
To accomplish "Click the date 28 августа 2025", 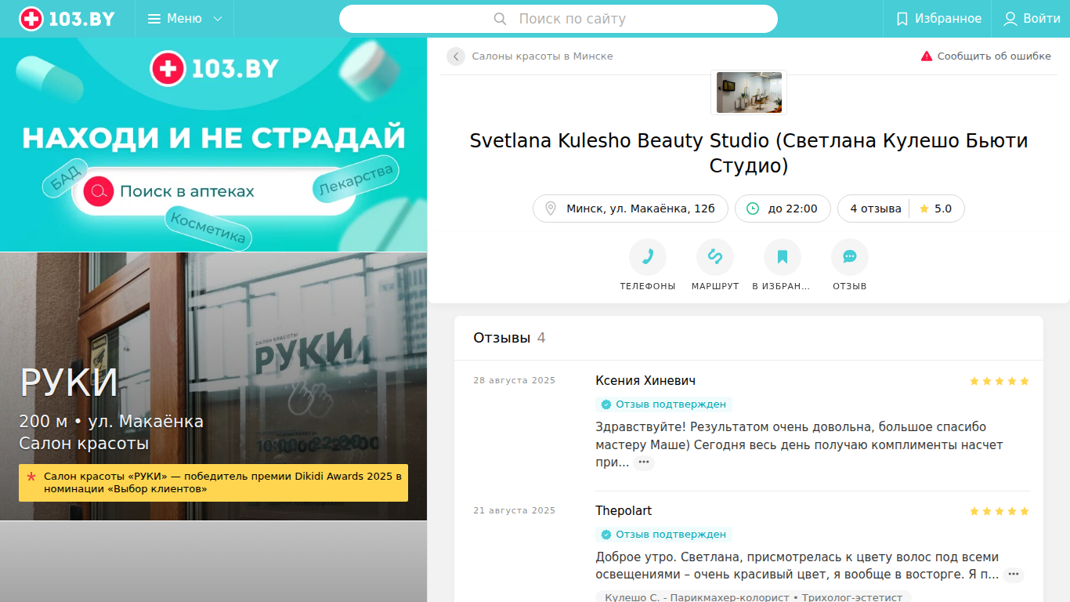I will [x=514, y=381].
